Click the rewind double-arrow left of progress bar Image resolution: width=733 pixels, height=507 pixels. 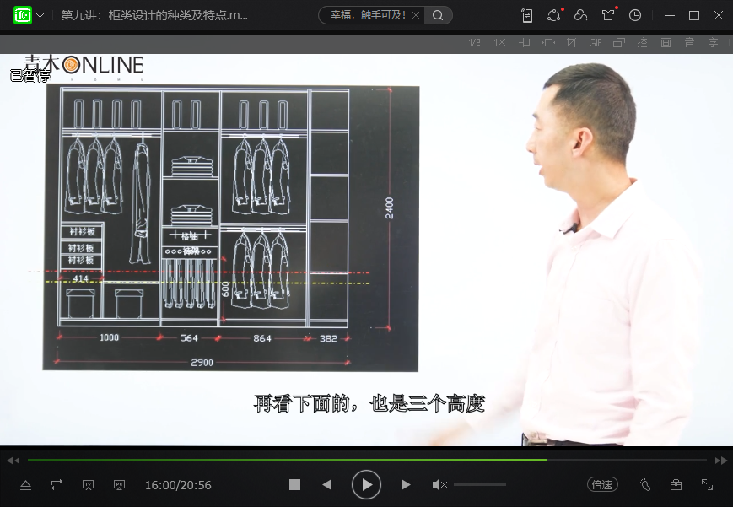click(x=13, y=461)
